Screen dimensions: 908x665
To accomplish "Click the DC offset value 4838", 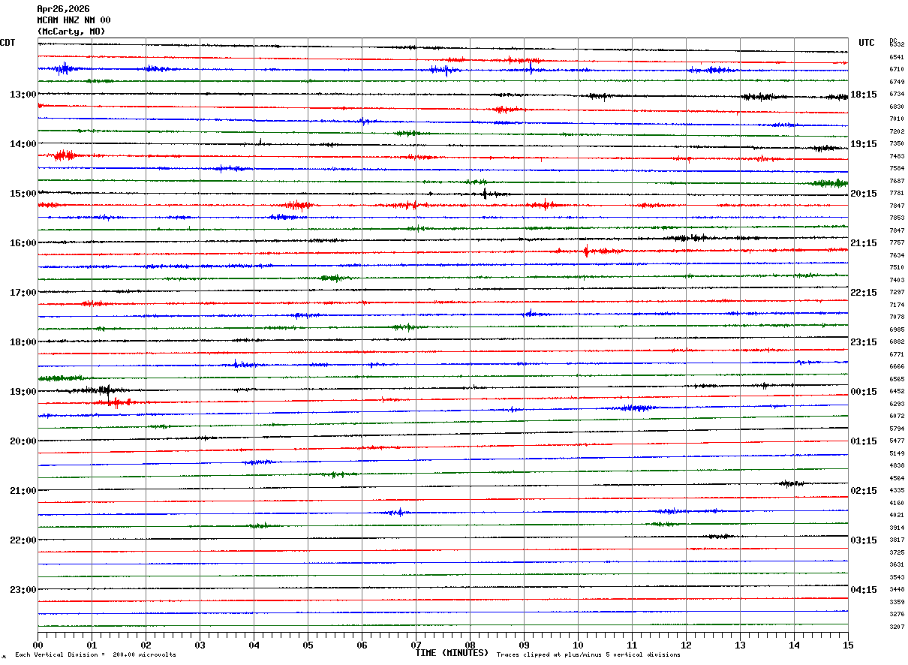I will pyautogui.click(x=897, y=466).
